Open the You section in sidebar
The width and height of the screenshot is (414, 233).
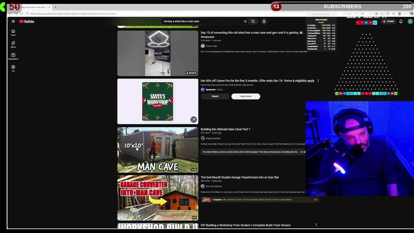point(13,68)
